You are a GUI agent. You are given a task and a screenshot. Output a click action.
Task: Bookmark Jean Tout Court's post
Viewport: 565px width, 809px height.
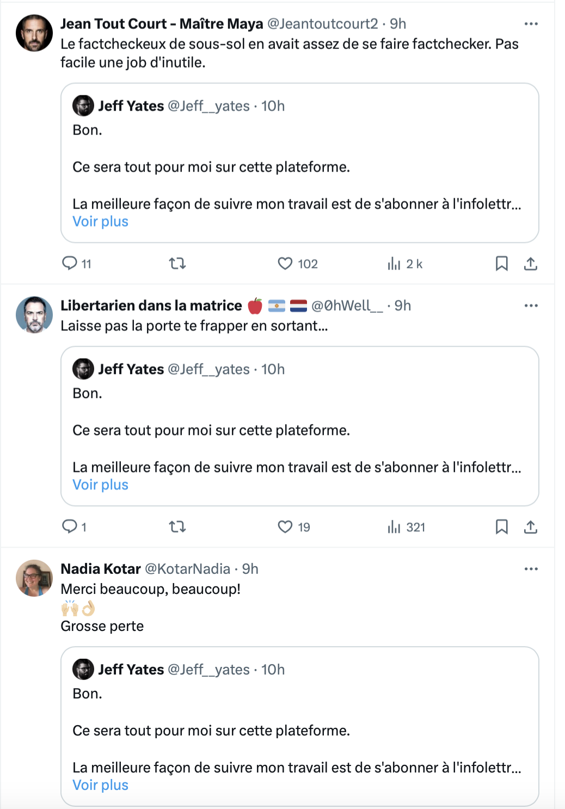502,263
